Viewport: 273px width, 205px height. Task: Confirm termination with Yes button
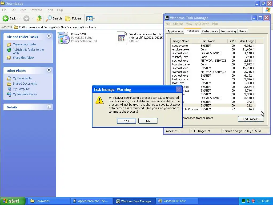(x=126, y=121)
